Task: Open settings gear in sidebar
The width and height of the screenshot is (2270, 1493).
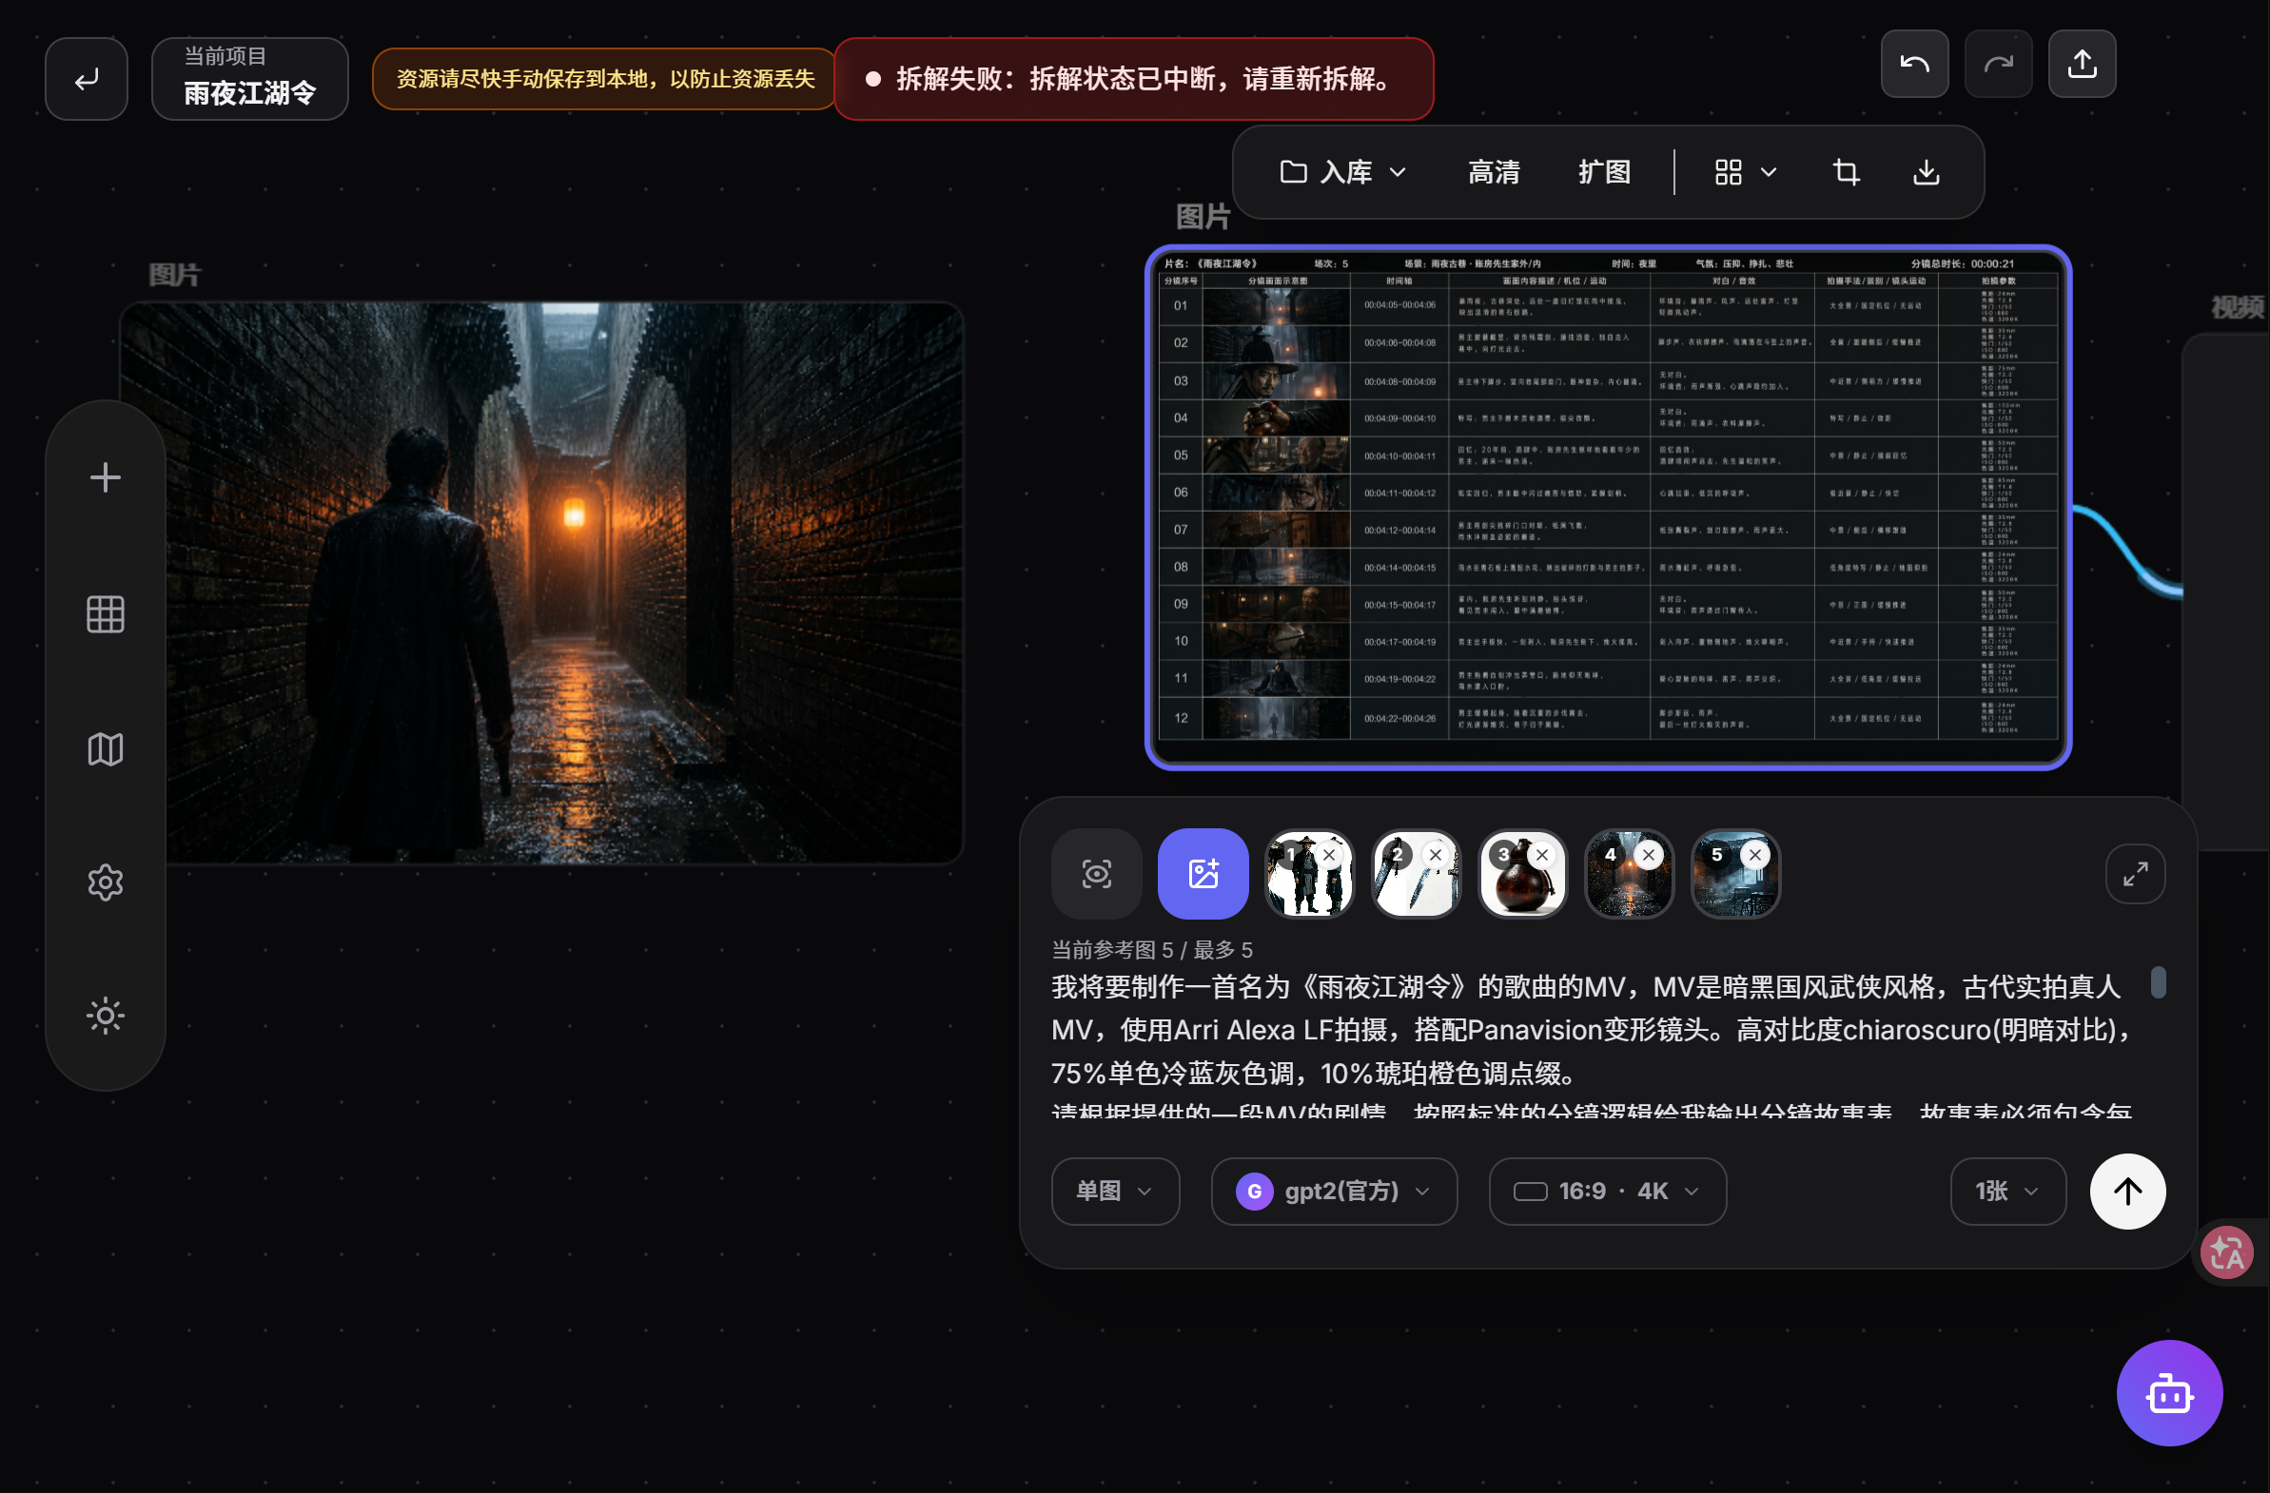Action: point(105,882)
